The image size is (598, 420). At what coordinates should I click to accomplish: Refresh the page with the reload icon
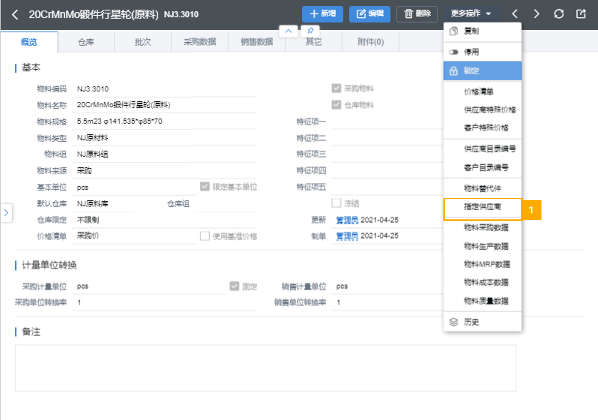click(x=559, y=14)
